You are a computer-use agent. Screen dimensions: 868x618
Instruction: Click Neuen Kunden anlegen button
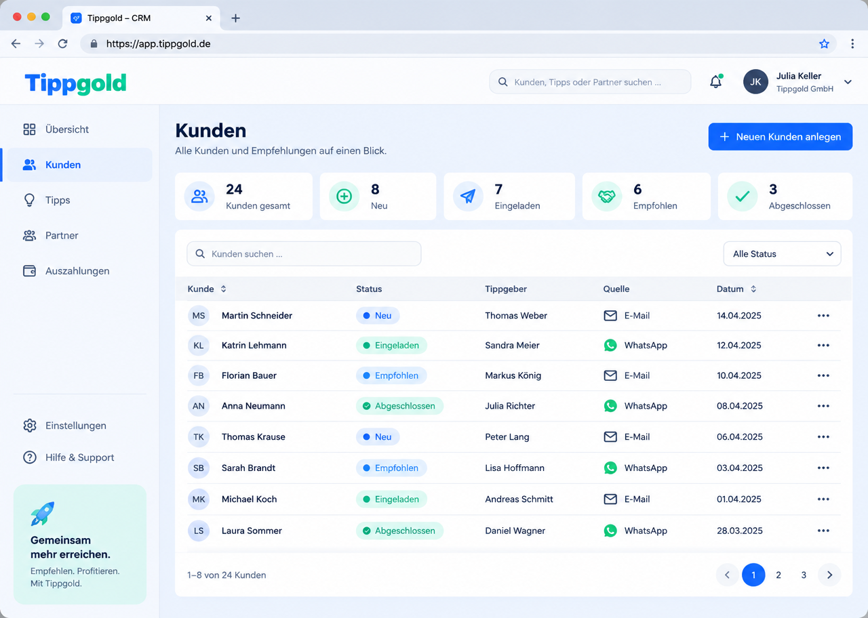[x=781, y=136]
